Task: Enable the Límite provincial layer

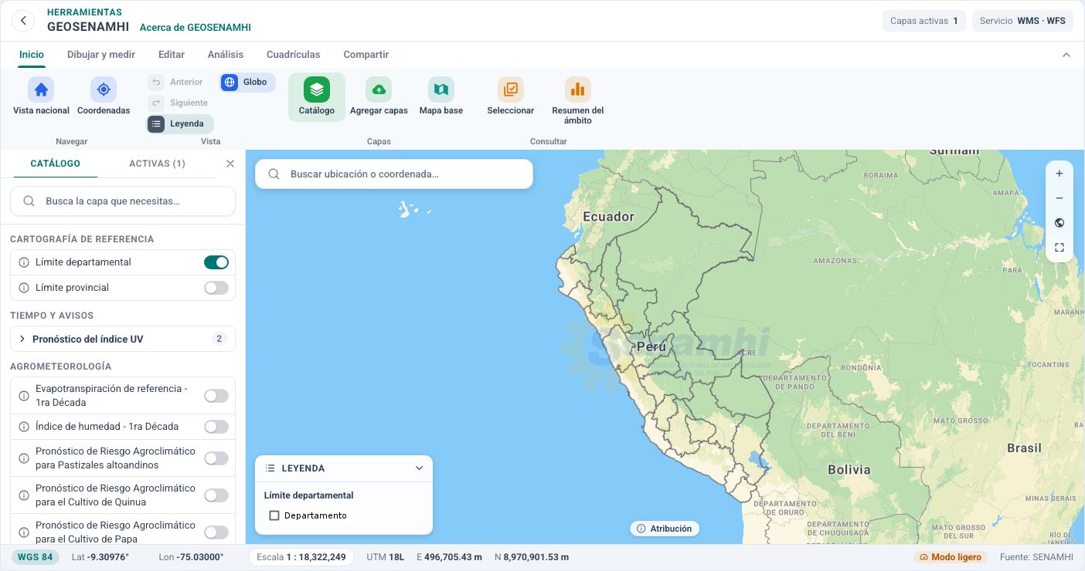Action: click(x=216, y=288)
